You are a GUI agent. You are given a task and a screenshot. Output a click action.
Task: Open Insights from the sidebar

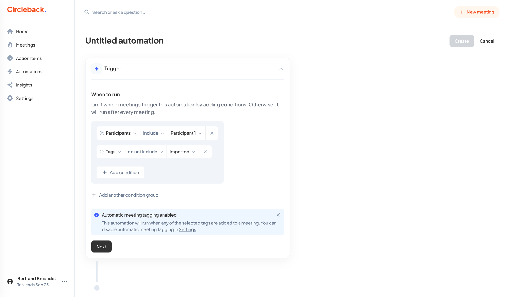point(24,85)
